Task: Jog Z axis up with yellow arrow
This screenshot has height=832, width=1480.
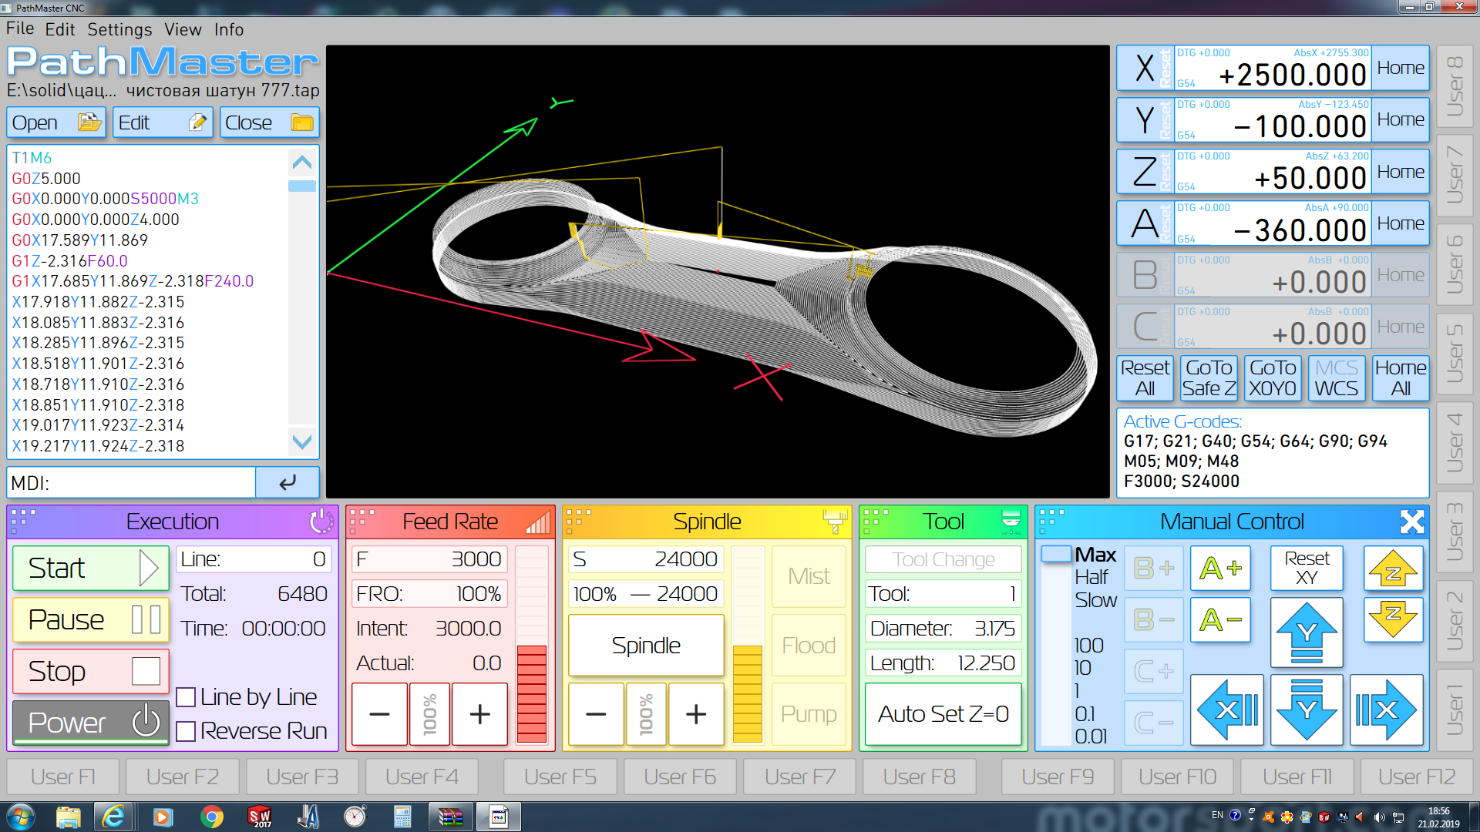Action: pos(1392,569)
